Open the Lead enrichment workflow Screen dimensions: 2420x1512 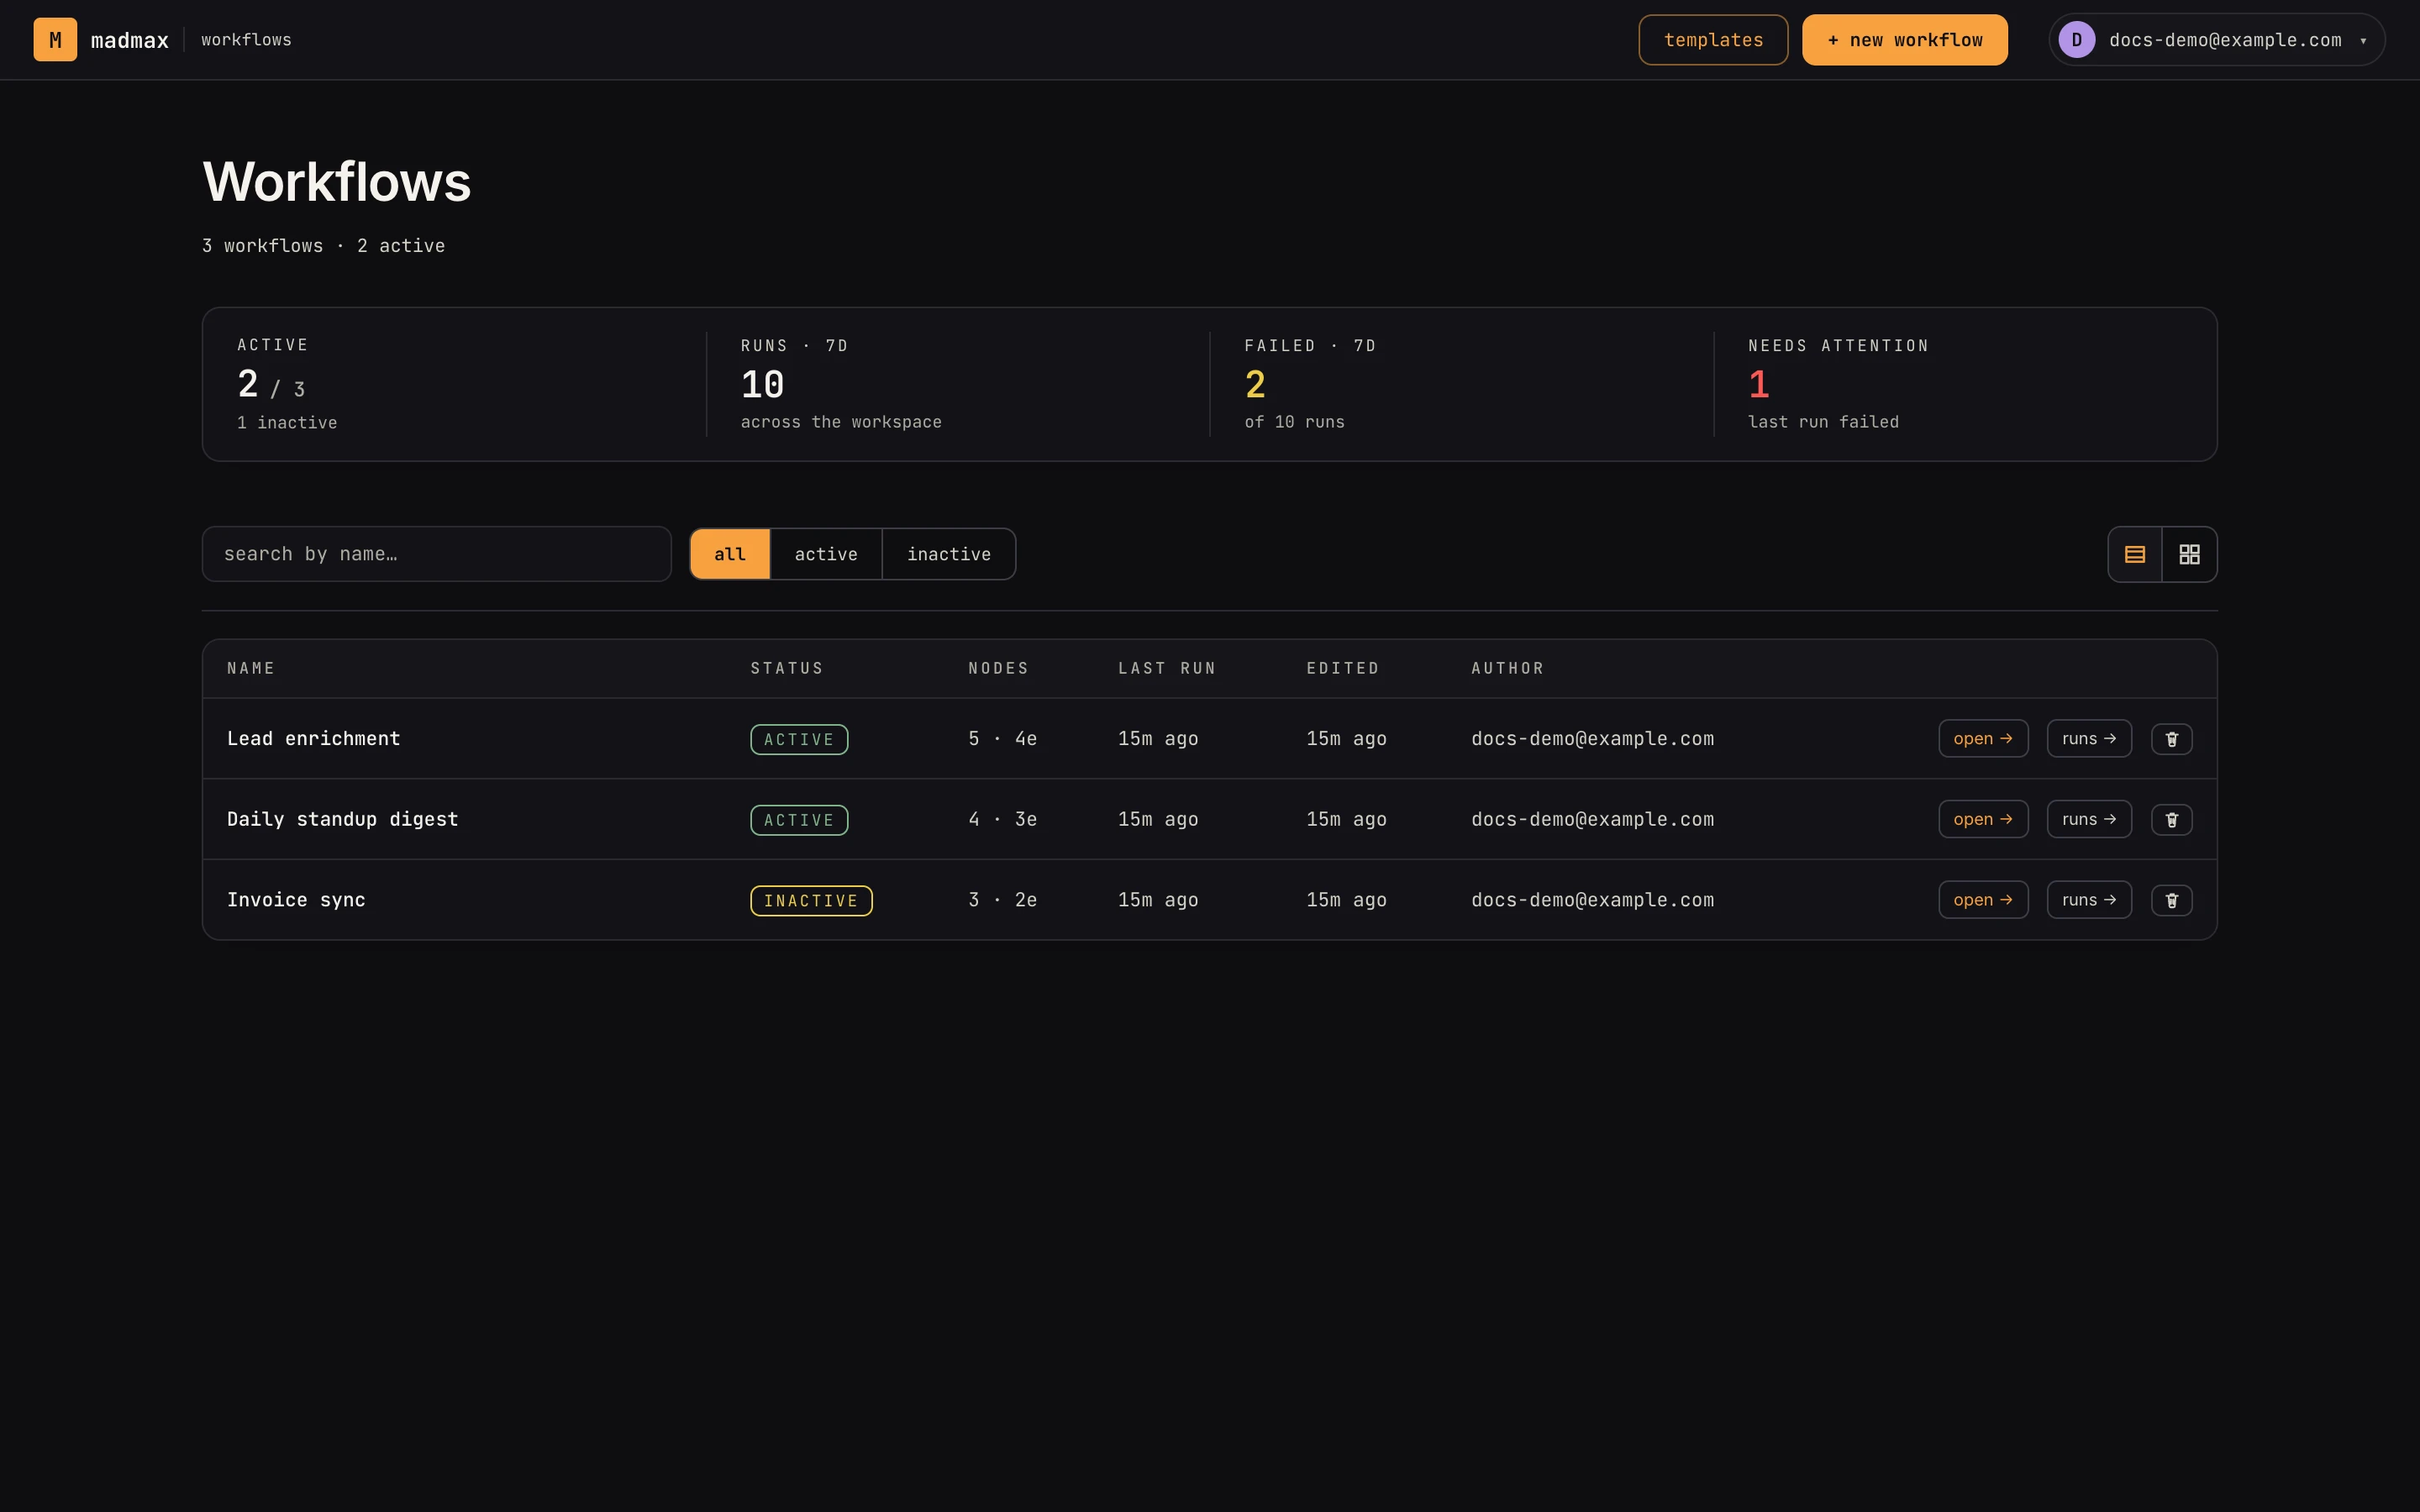[1983, 739]
